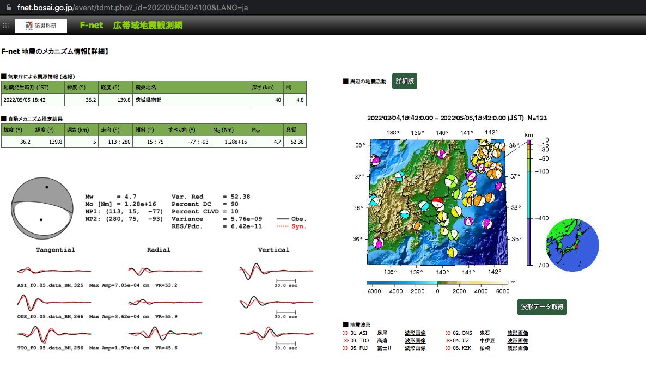
Task: Click the red focal mechanism ball on the map
Action: point(437,203)
